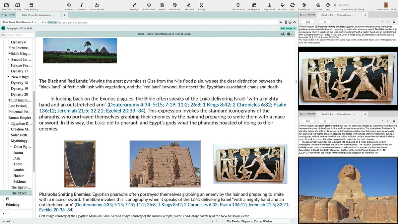Open the Bible Times PhotoMuseum 3 module dropdown
This screenshot has height=224, width=398.
[x=19, y=22]
